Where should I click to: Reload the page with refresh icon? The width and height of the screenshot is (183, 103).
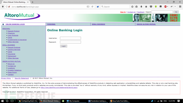pos(92,7)
